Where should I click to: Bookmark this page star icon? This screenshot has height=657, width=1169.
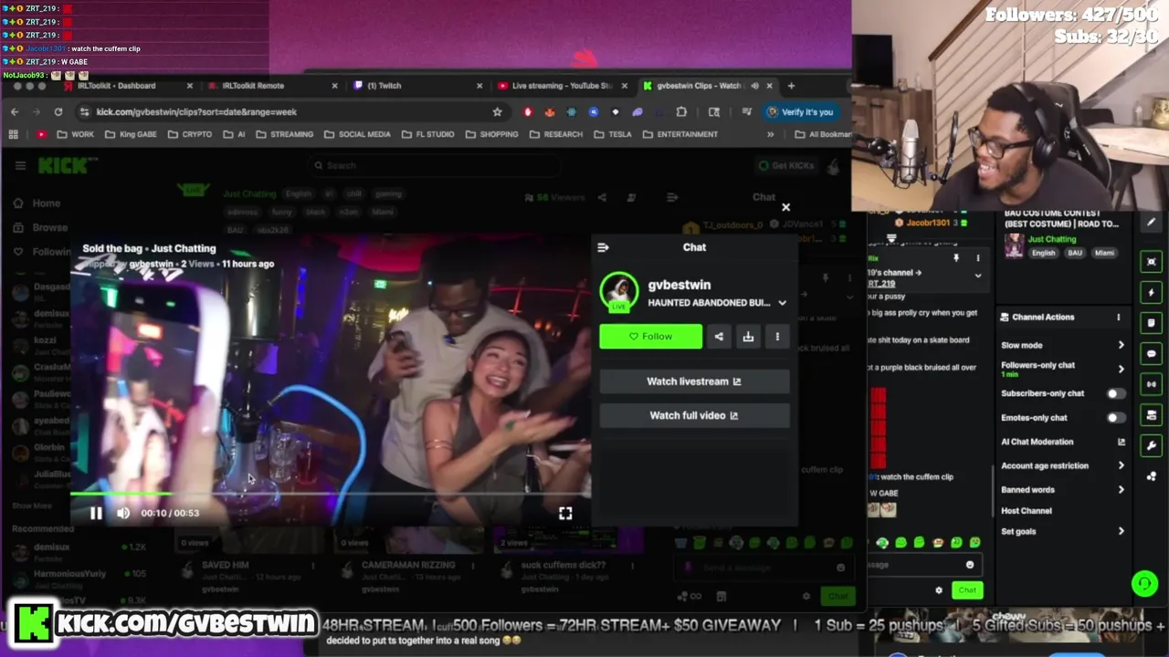click(497, 111)
